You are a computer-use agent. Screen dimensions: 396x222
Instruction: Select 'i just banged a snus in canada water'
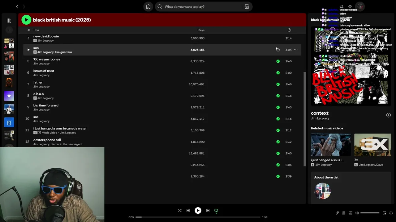coord(60,128)
